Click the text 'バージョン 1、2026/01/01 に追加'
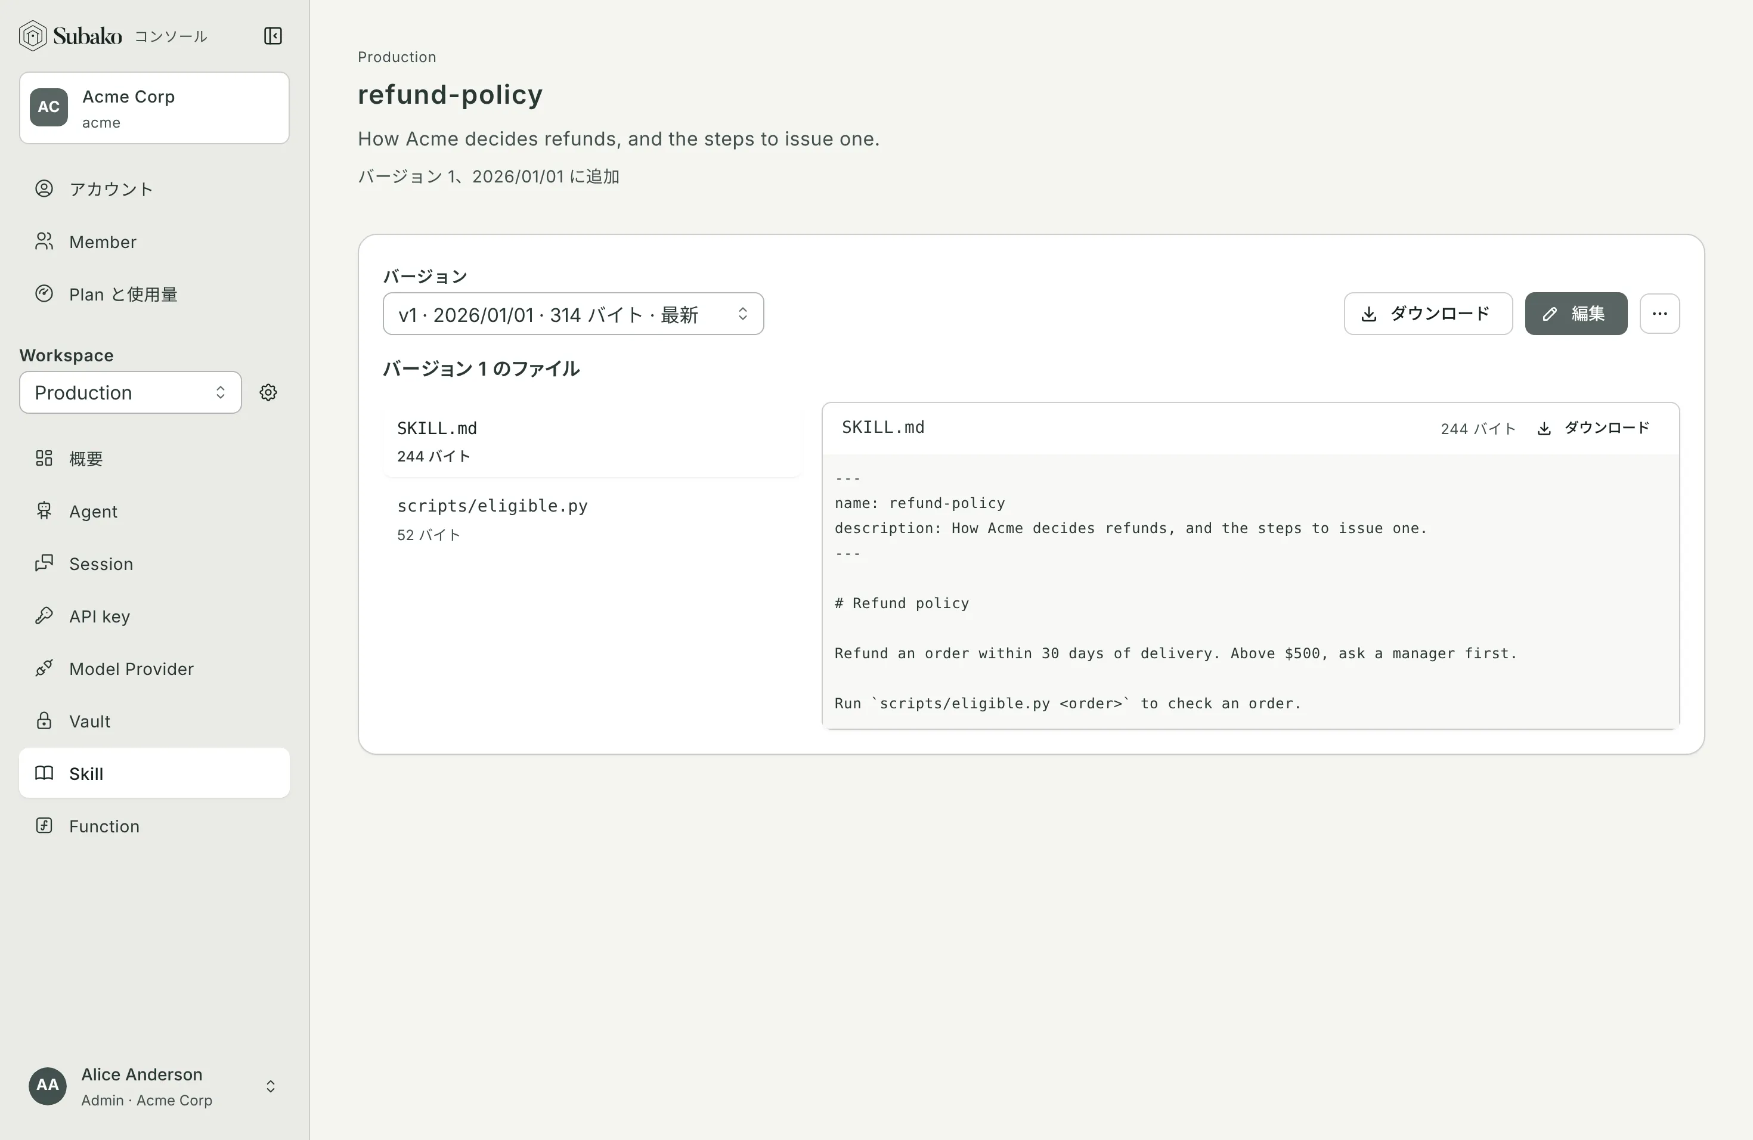 click(488, 176)
